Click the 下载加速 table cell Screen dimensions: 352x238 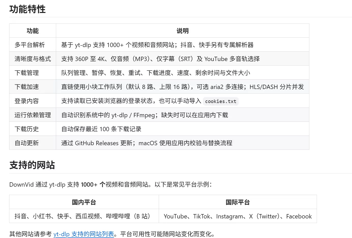[x=33, y=87]
